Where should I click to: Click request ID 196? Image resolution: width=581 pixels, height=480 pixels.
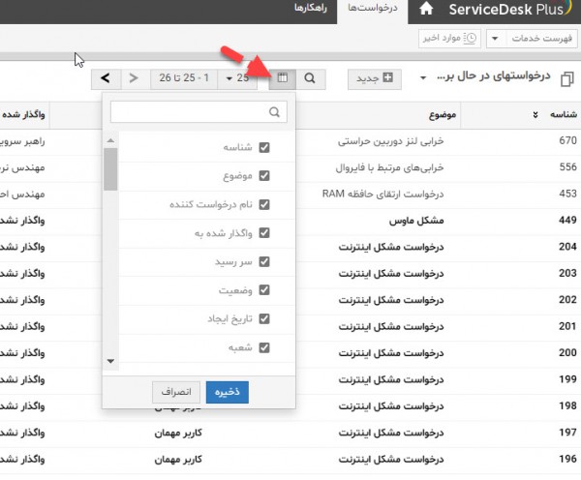pos(568,459)
